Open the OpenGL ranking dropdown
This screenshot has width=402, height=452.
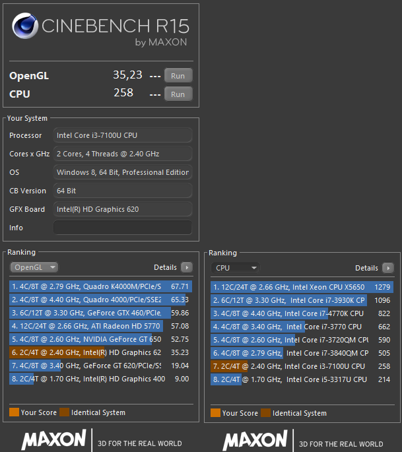pyautogui.click(x=34, y=267)
